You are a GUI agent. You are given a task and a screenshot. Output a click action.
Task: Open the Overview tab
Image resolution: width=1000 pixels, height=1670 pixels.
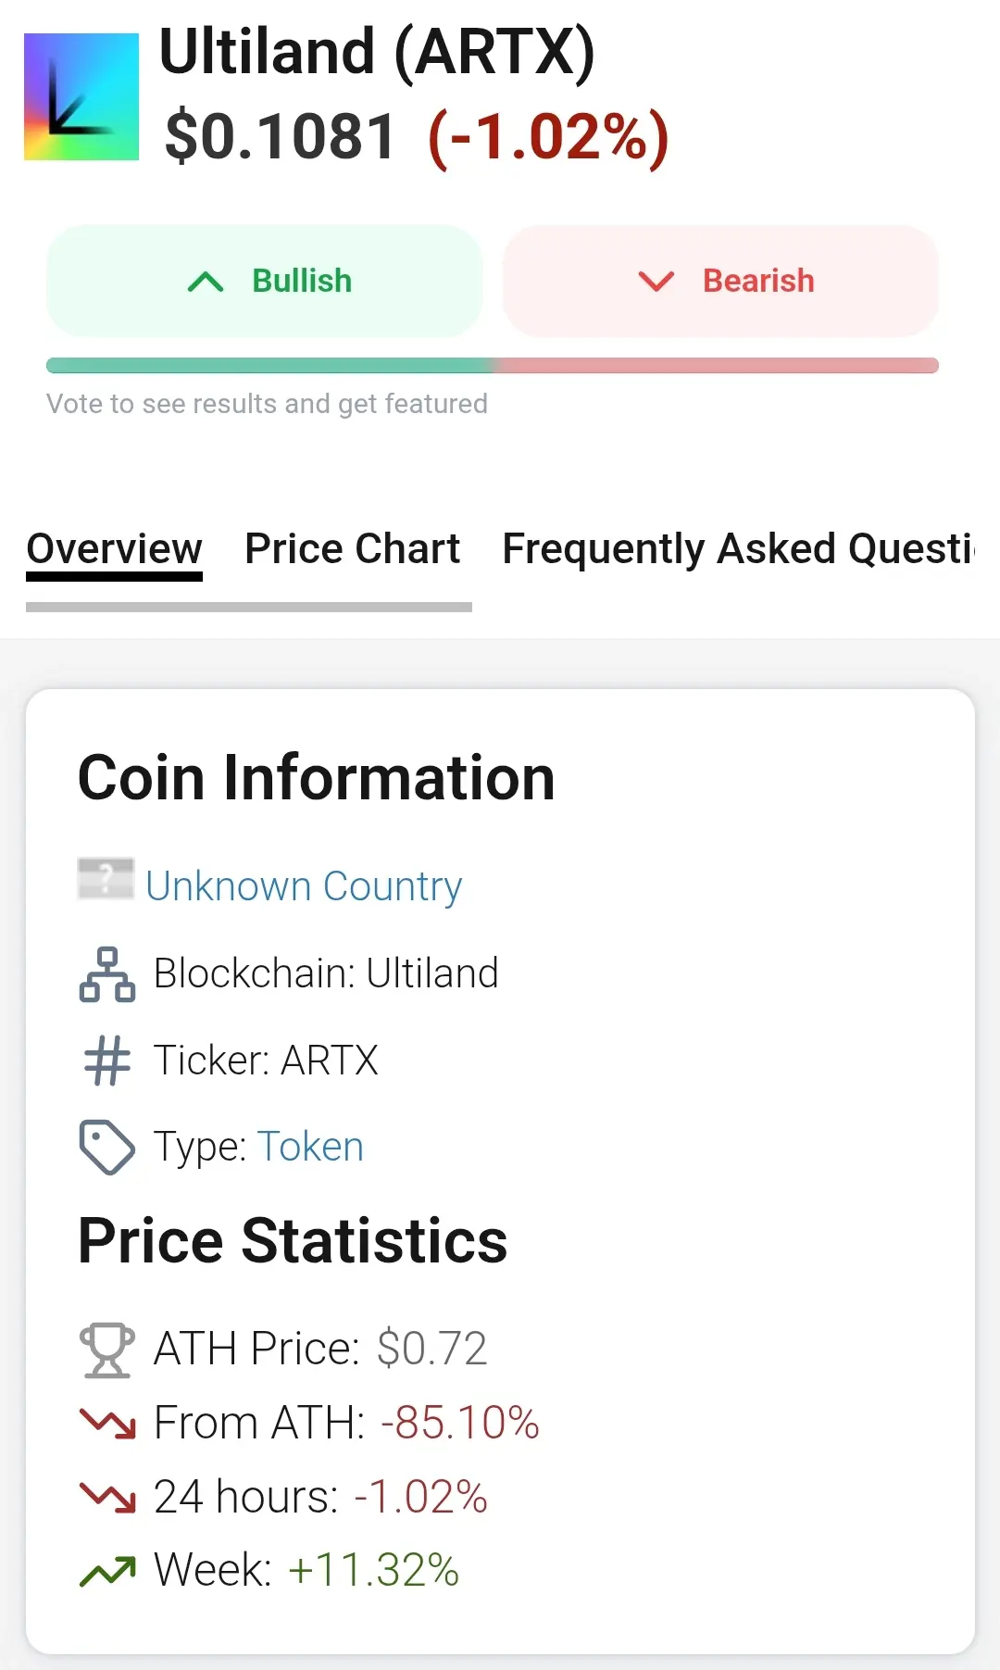[114, 548]
